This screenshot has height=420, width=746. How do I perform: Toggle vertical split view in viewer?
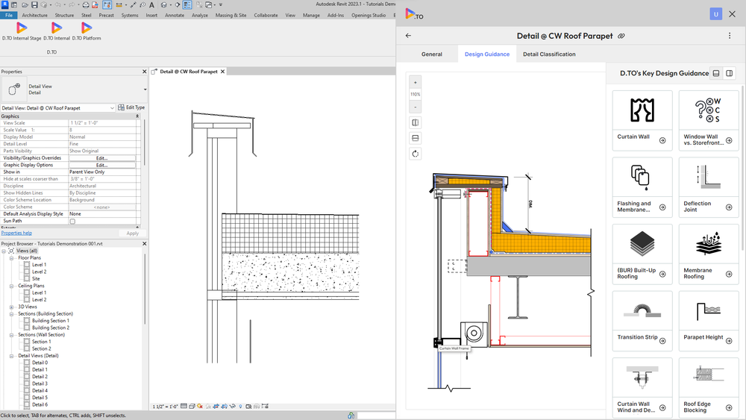click(416, 122)
